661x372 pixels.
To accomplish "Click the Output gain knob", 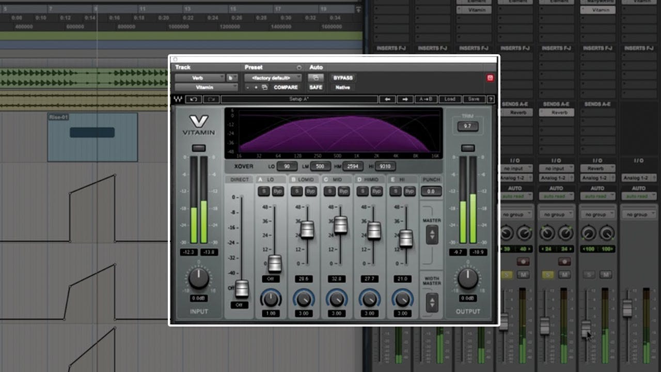I will 468,278.
